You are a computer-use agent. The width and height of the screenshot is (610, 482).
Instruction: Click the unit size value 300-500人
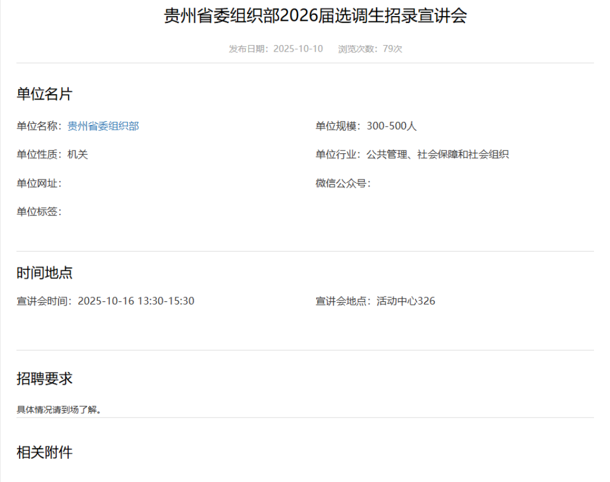tap(391, 126)
